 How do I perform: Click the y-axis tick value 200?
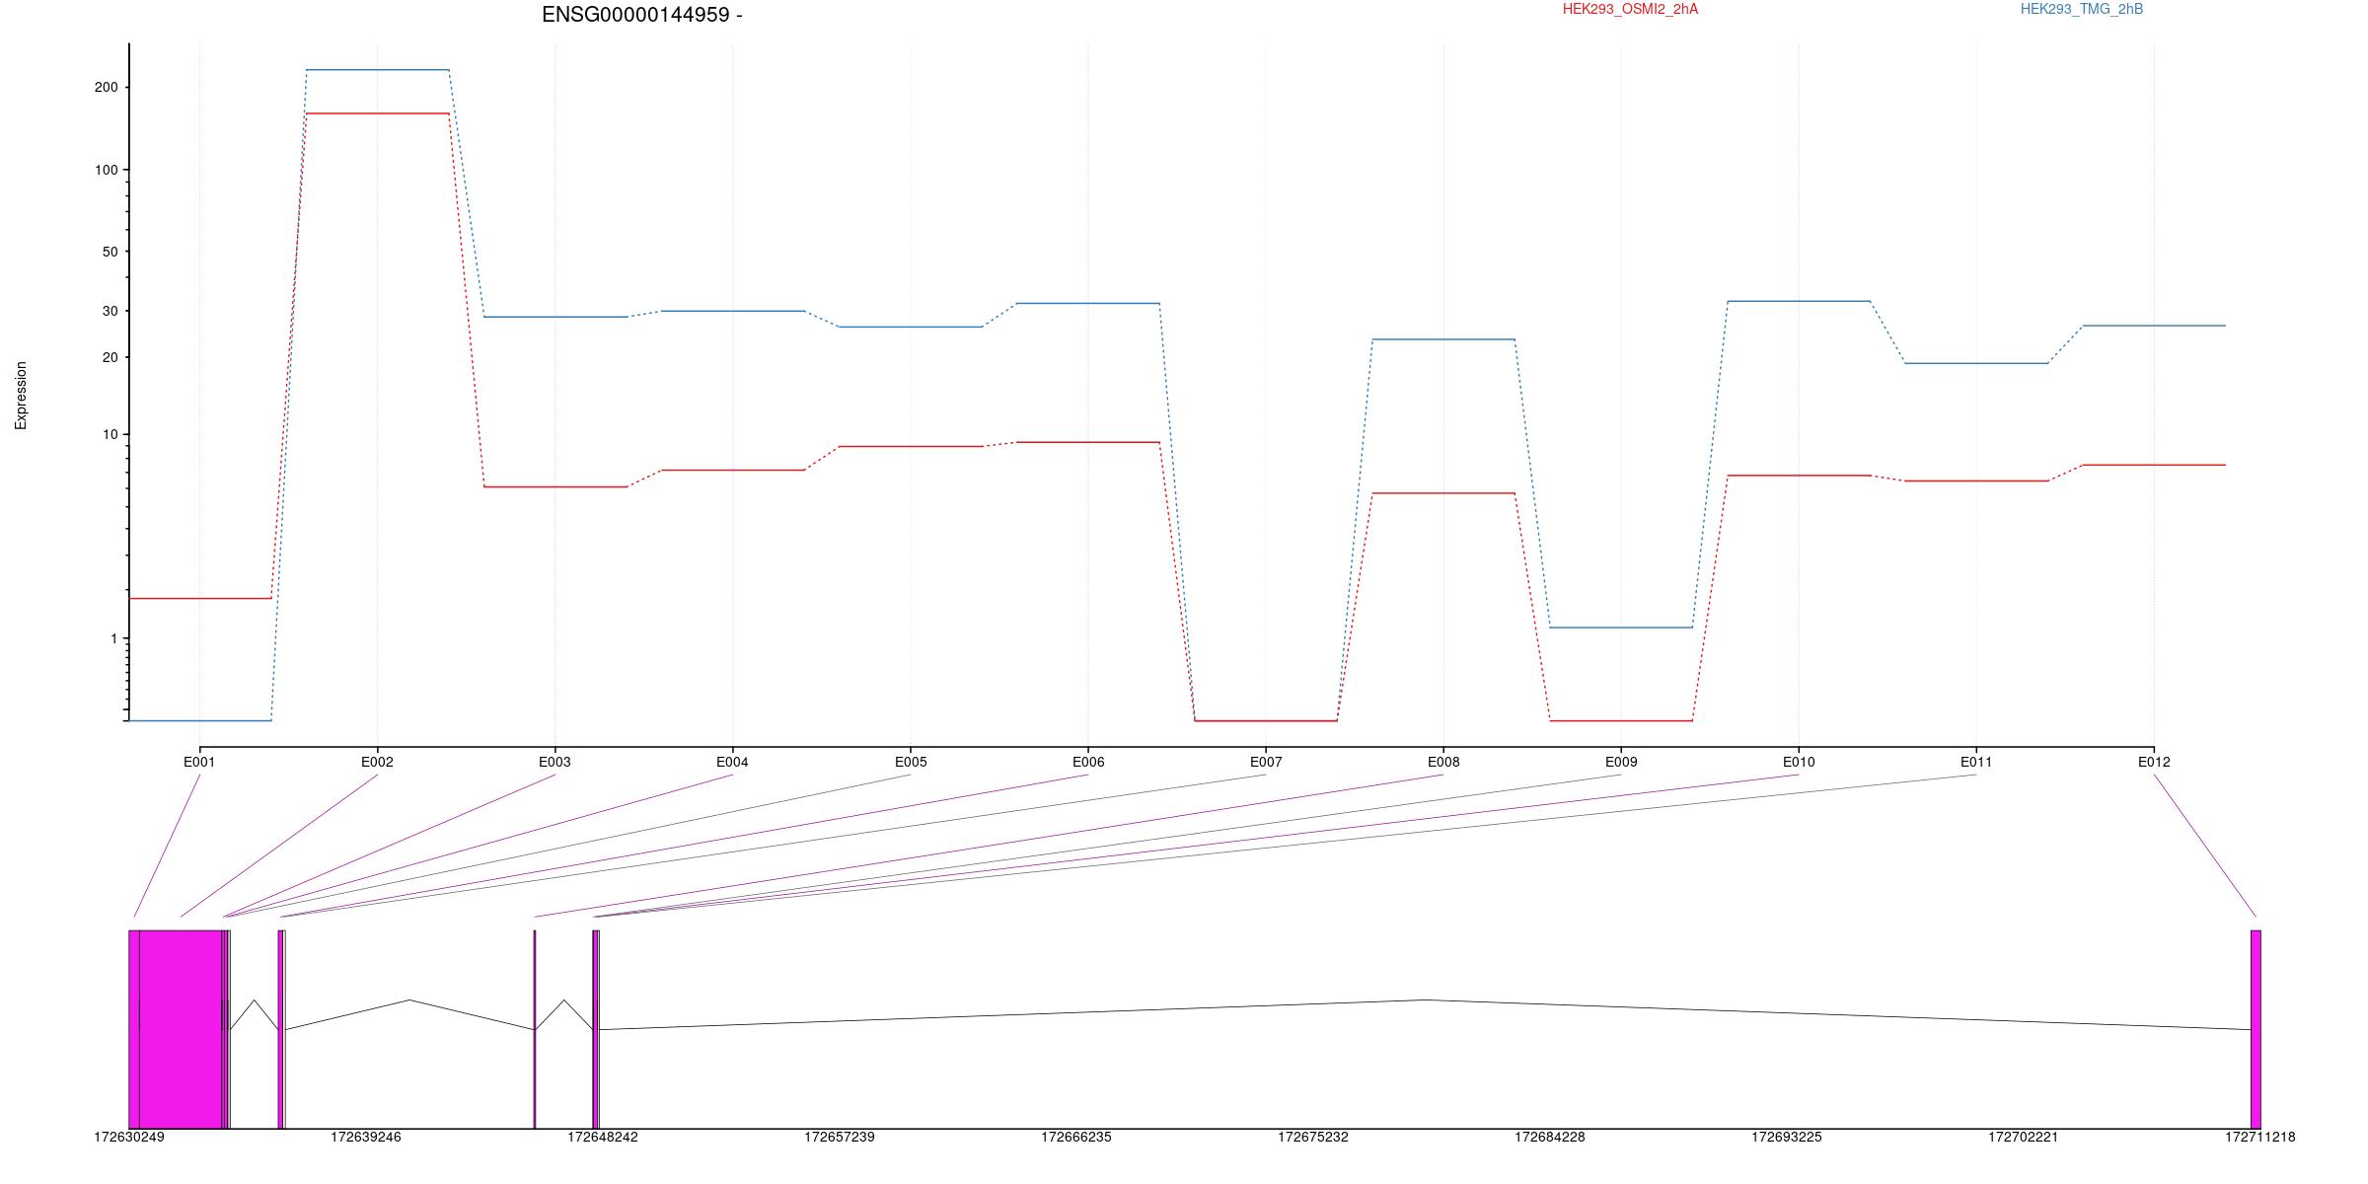point(106,87)
